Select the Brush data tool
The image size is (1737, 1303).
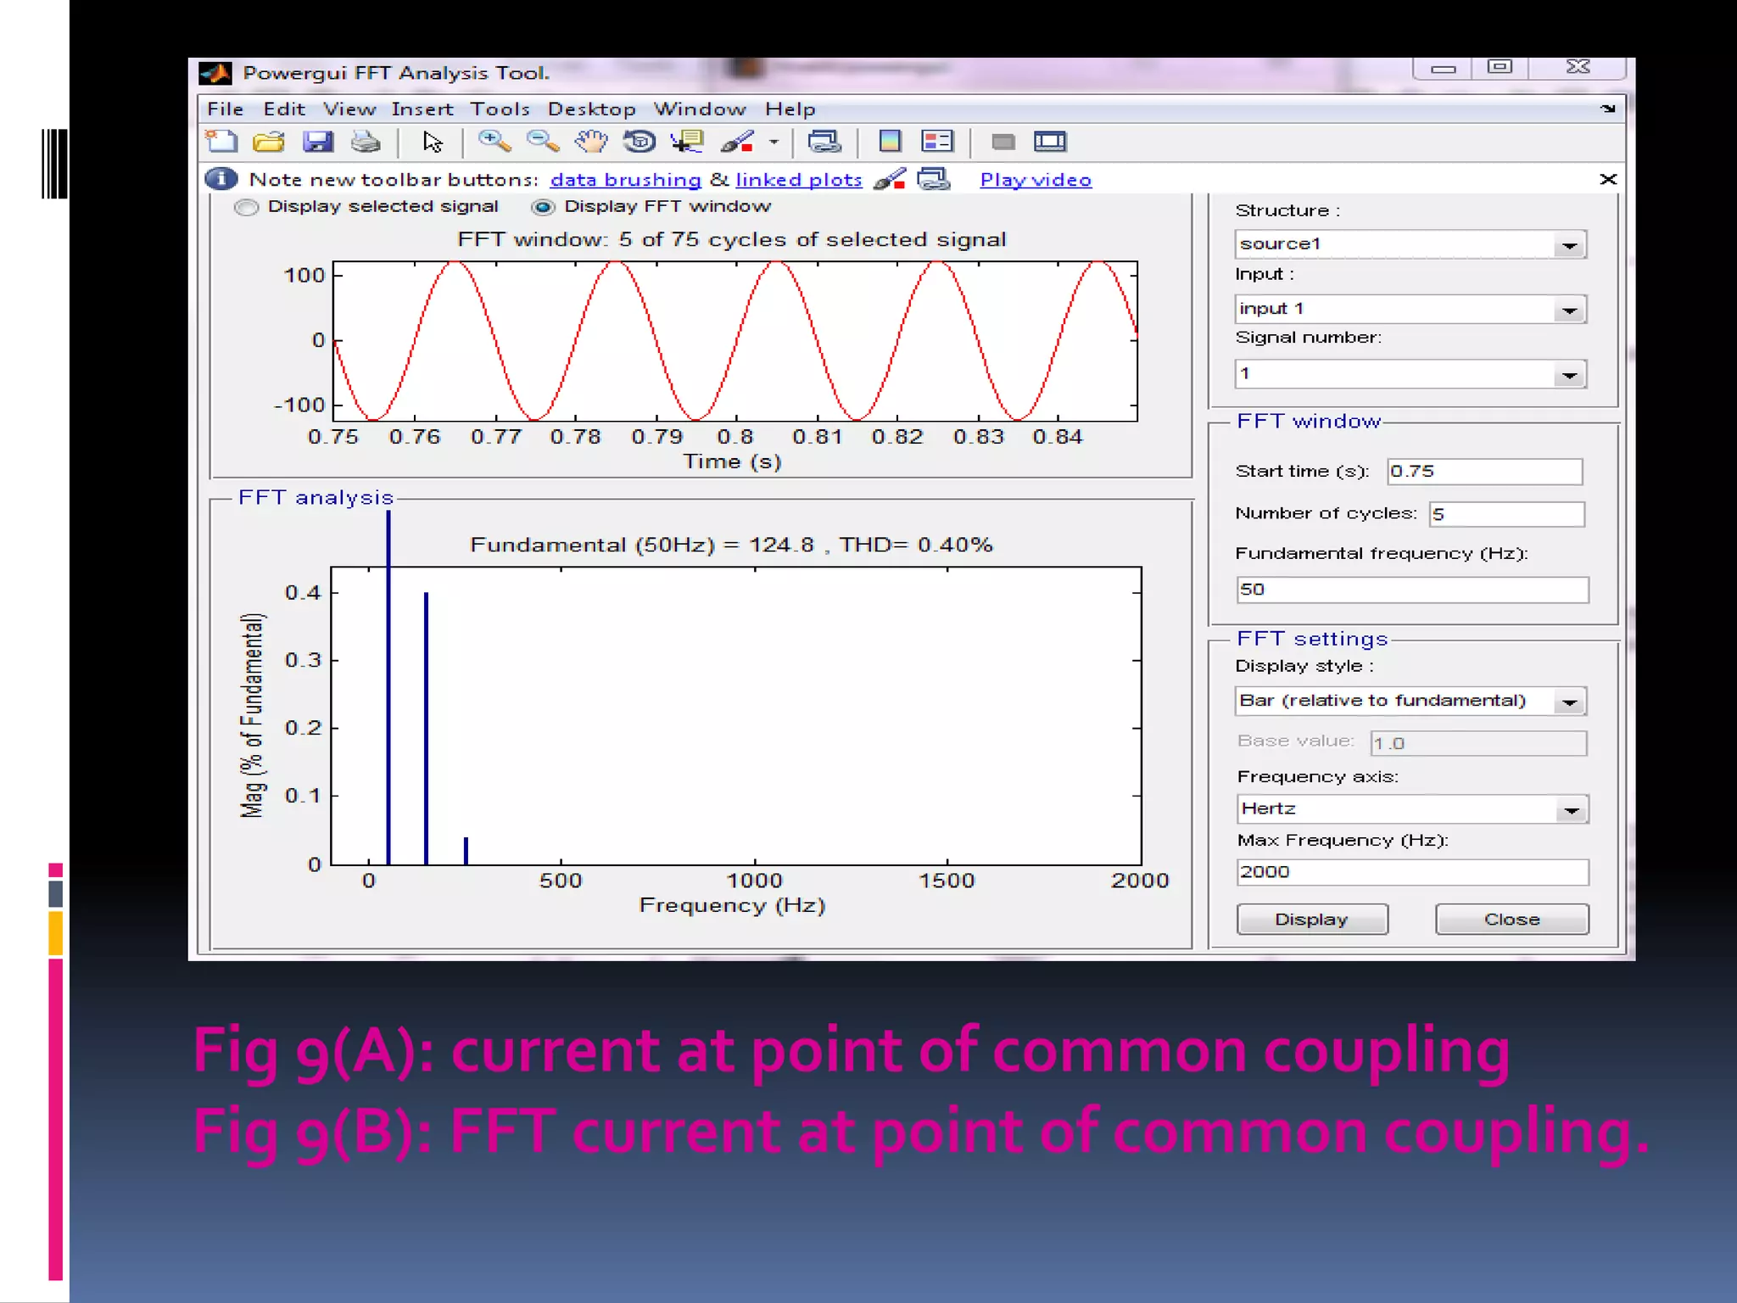(x=737, y=142)
